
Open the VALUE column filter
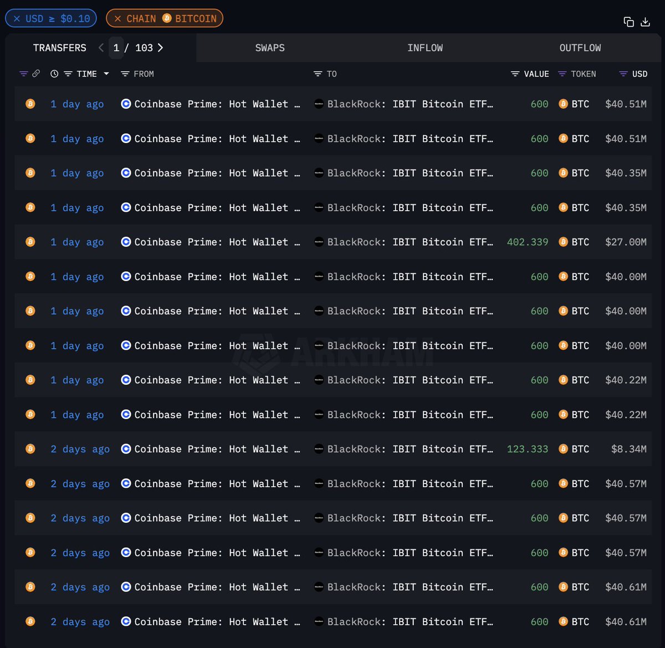515,74
